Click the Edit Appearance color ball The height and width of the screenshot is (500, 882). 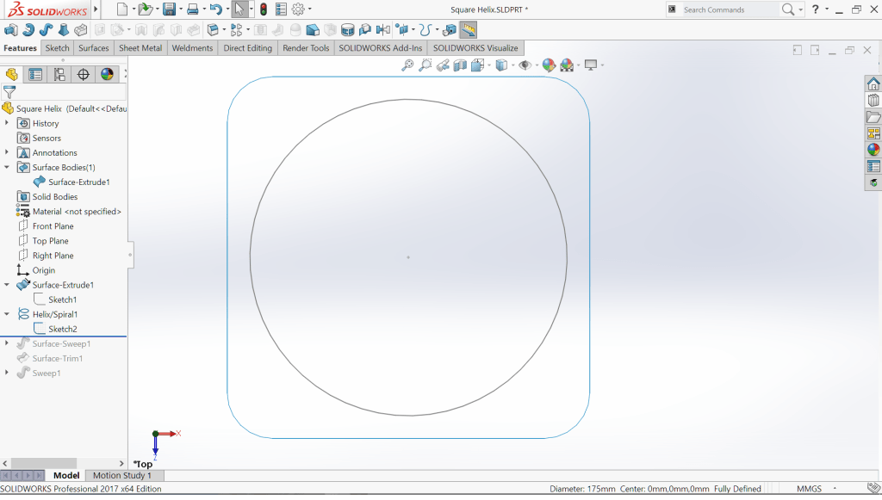547,65
